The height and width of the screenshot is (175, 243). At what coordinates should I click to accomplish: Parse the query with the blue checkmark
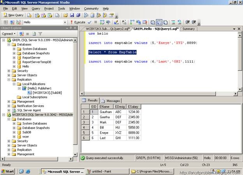[90, 22]
